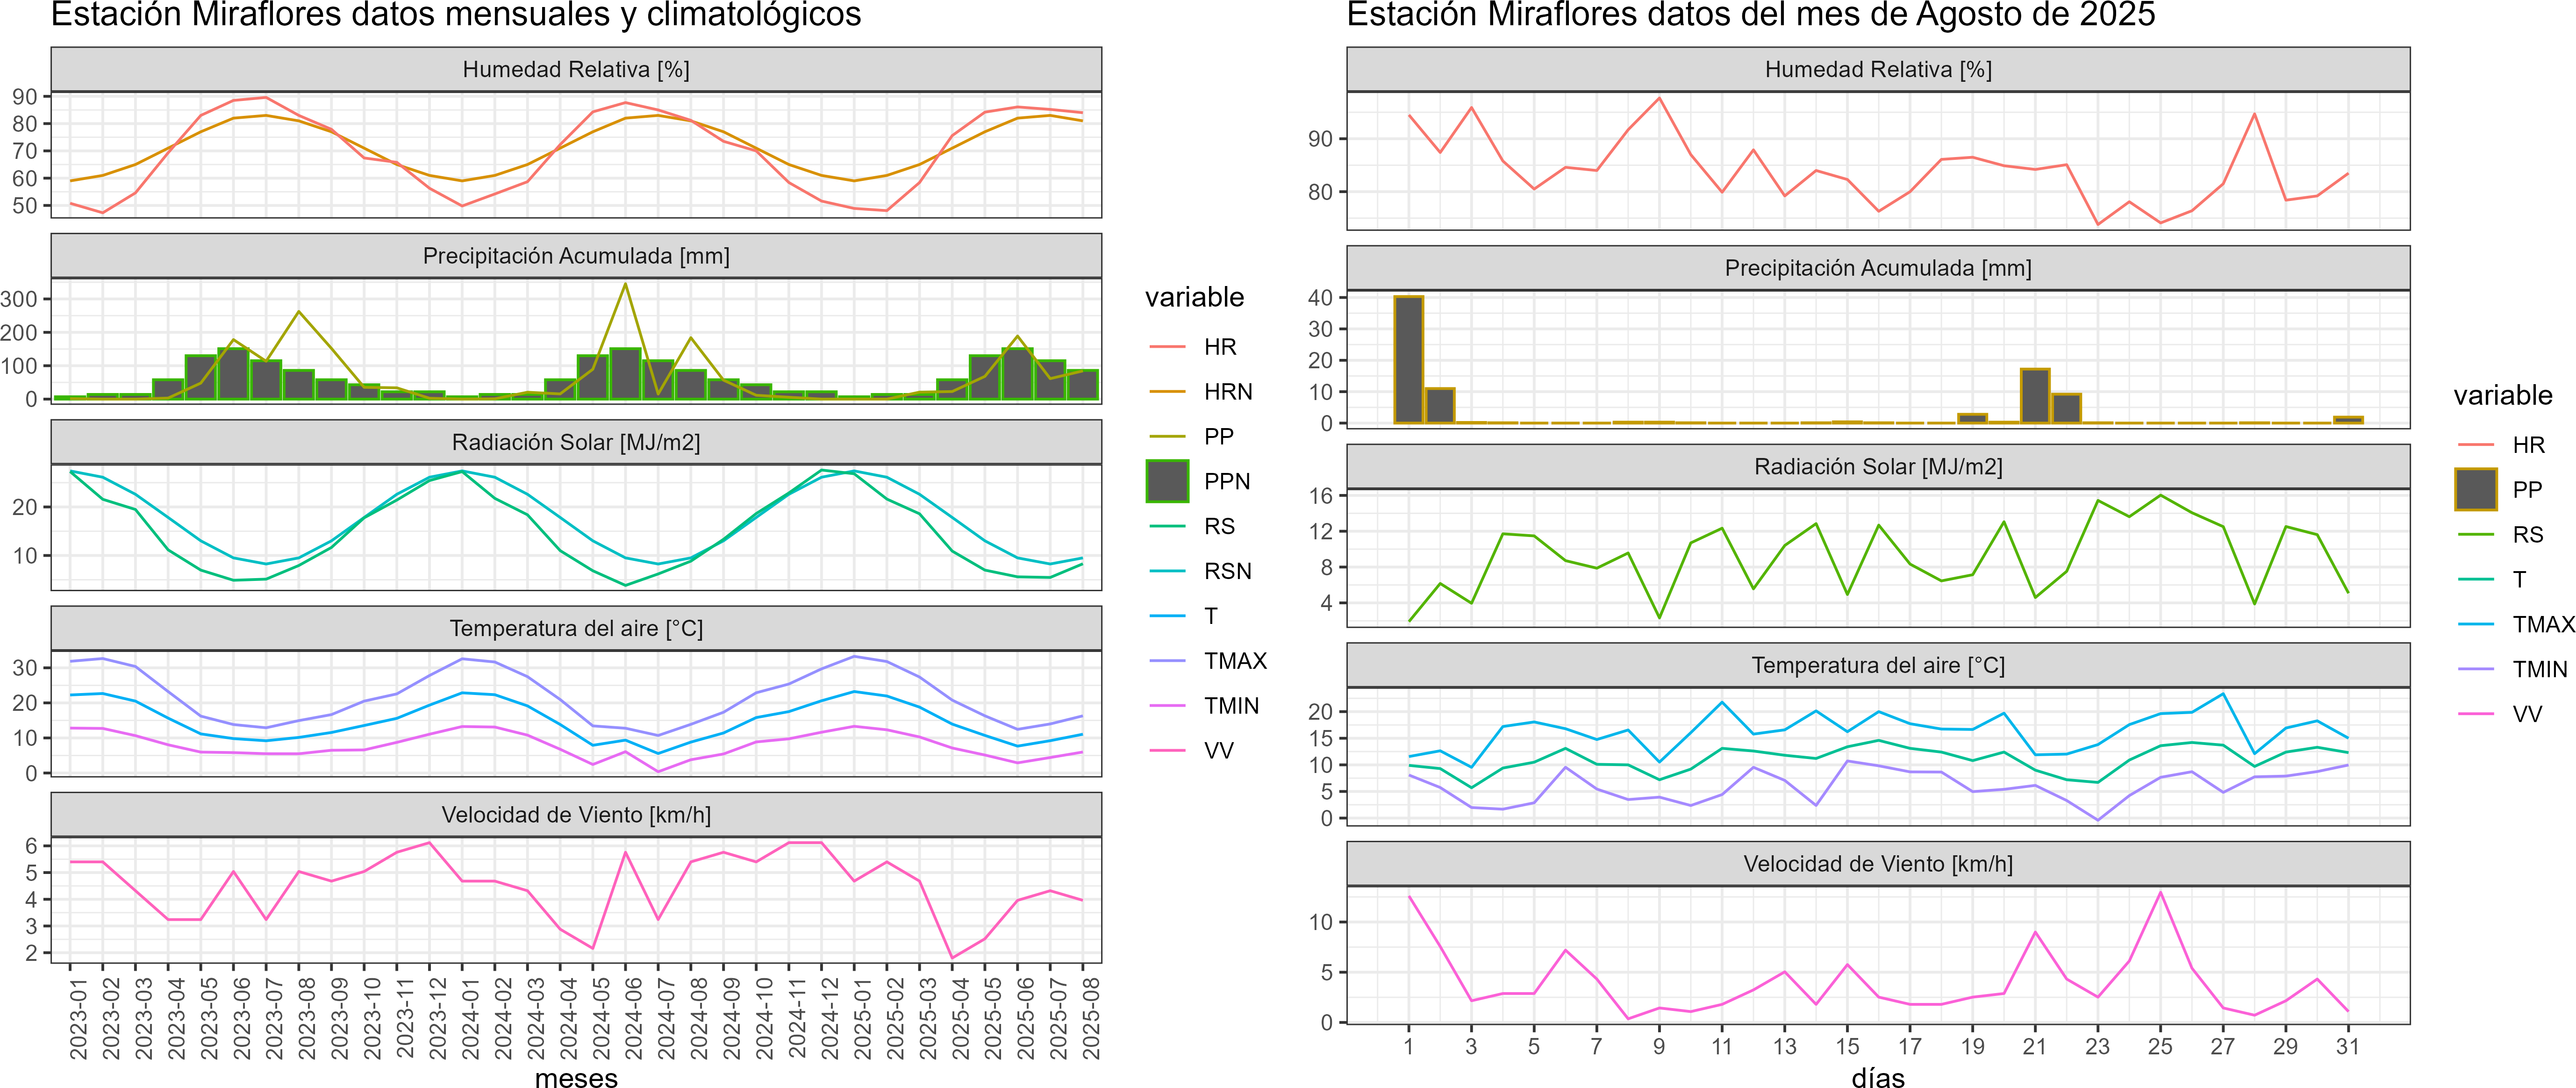
Task: Click left Humedad Relativa panel header
Action: coord(576,69)
